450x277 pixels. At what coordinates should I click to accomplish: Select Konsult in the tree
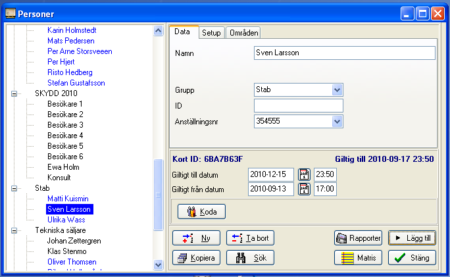(x=59, y=178)
